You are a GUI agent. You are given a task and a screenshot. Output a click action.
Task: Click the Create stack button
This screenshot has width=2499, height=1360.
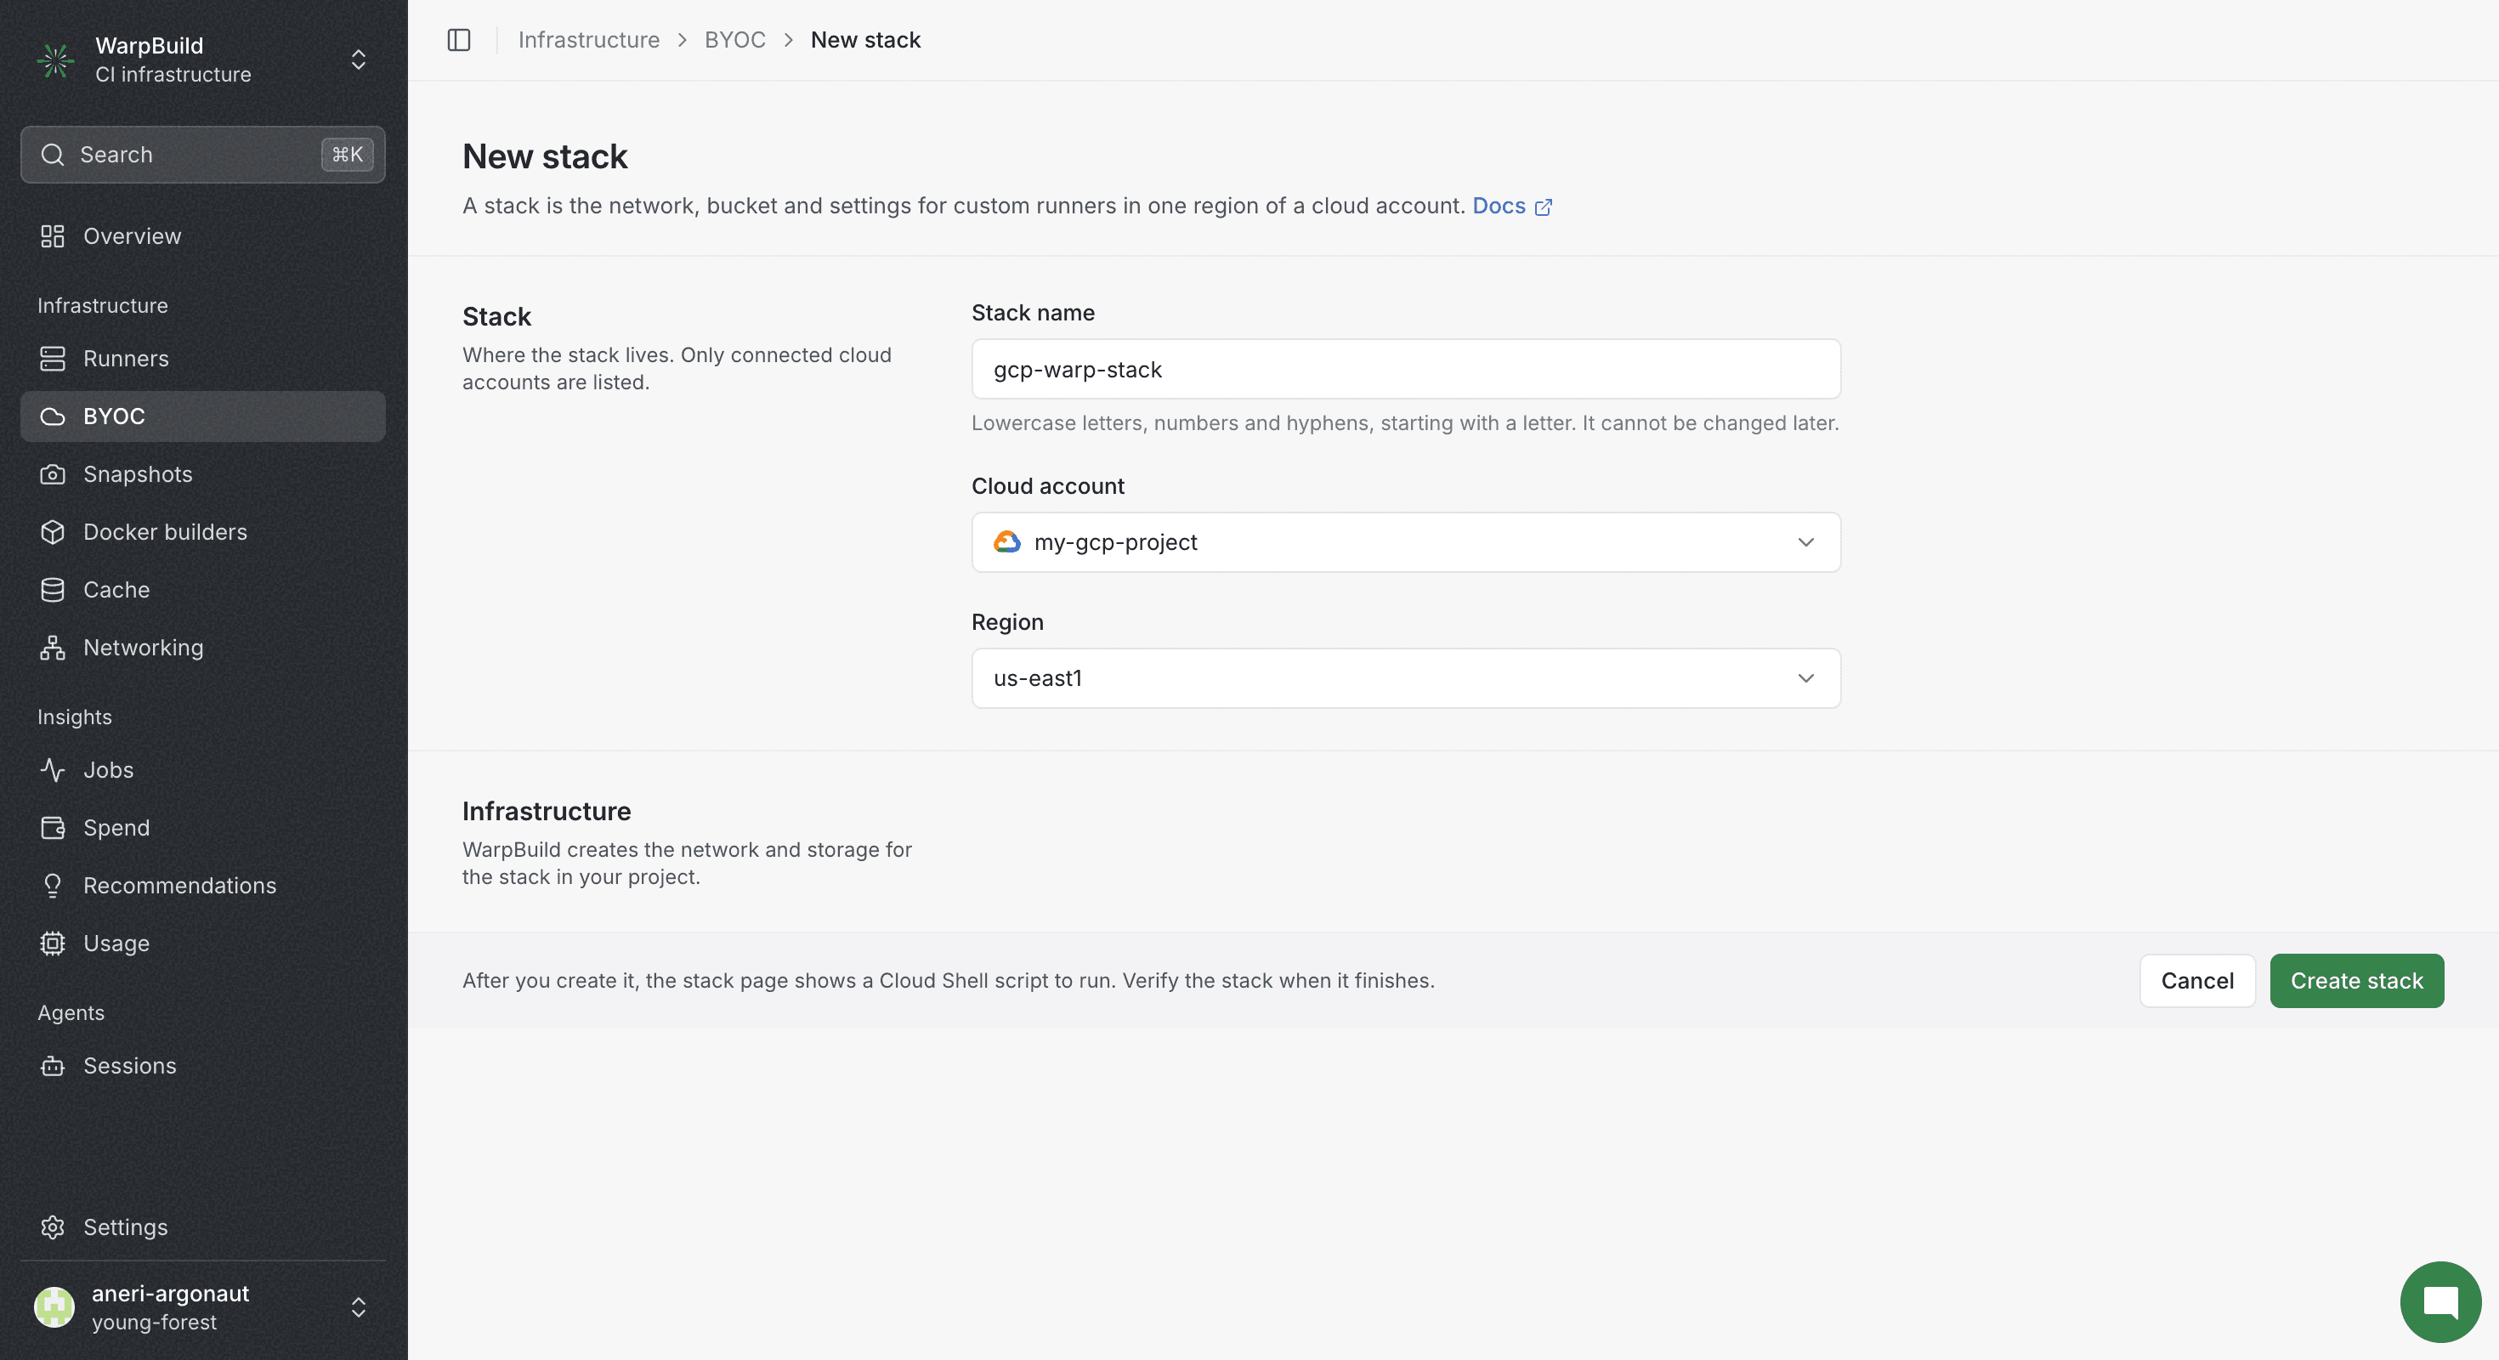pos(2356,981)
